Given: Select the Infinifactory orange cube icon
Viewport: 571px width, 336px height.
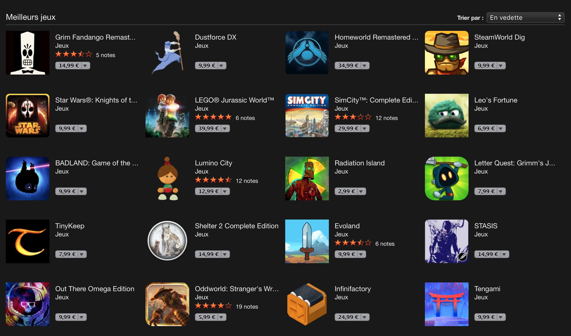Looking at the screenshot, I should [307, 304].
